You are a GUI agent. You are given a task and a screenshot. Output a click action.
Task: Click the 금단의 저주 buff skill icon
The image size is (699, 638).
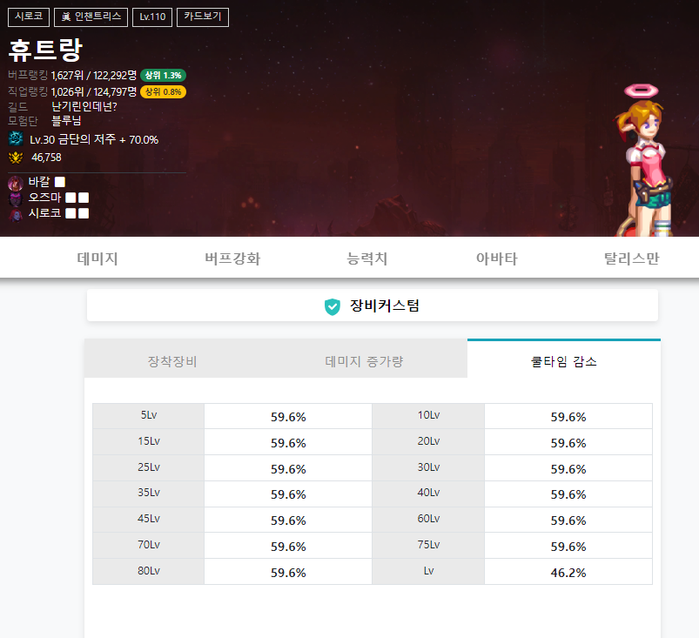[x=16, y=139]
